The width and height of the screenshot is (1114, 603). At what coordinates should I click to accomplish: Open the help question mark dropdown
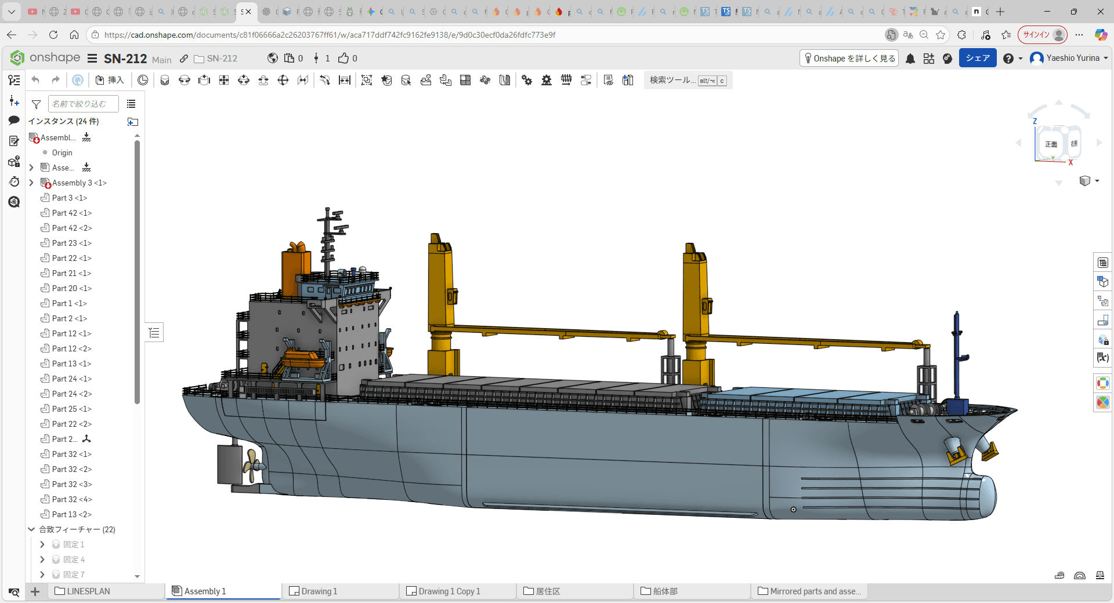[1012, 59]
